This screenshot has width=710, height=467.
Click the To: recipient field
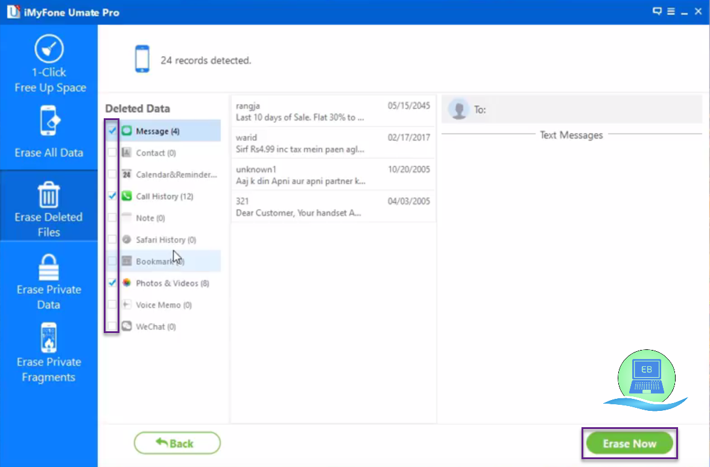(572, 109)
